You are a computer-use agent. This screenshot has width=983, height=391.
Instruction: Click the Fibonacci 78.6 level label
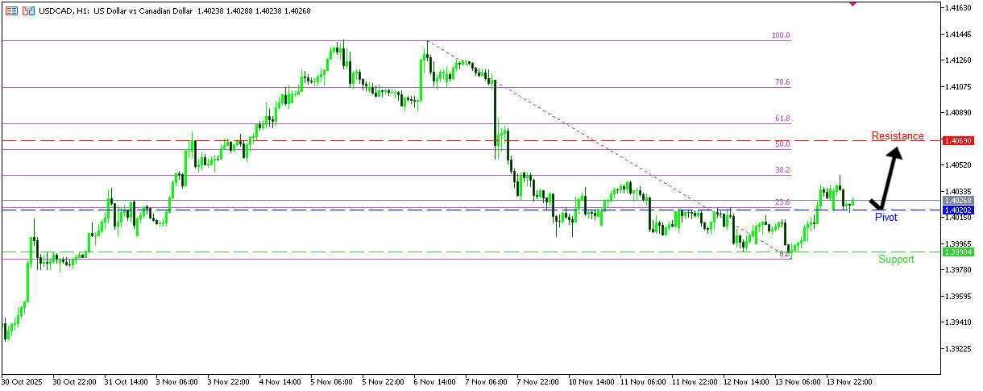(x=782, y=82)
